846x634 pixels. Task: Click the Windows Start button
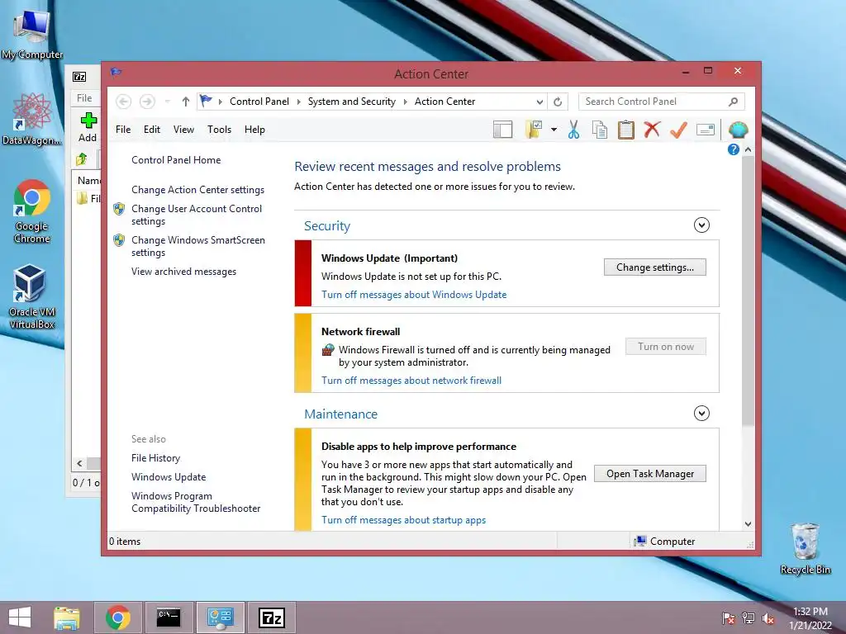pyautogui.click(x=20, y=617)
